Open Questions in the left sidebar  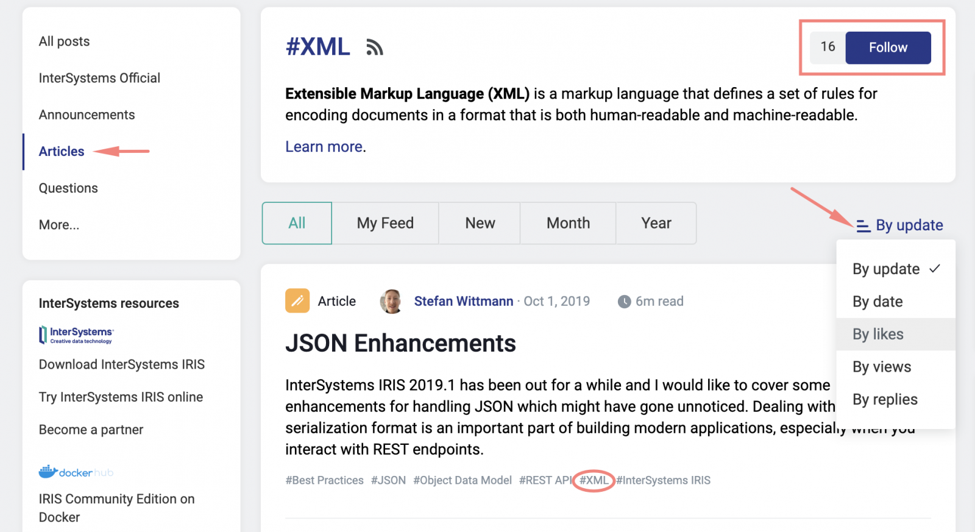click(68, 188)
